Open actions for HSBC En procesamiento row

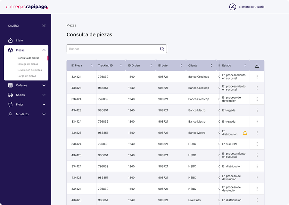point(257,155)
